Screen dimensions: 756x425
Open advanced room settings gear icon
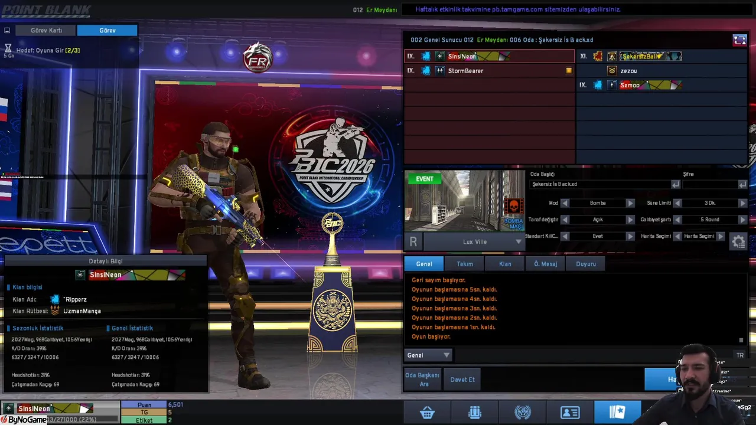pos(738,241)
